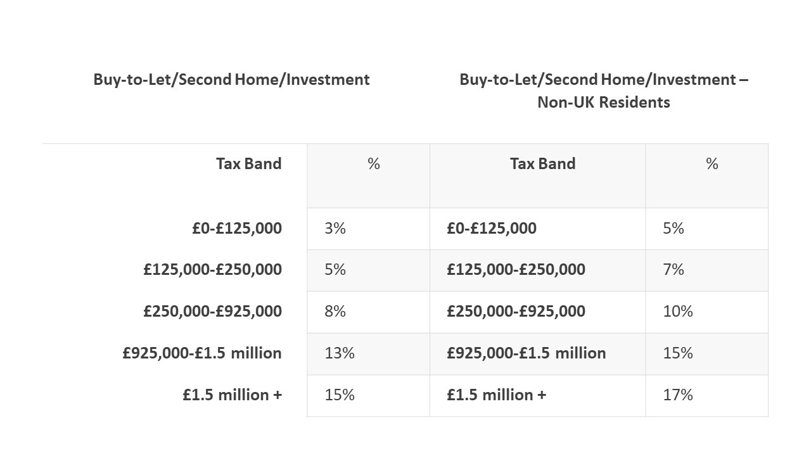Click the 13% rate cell

[340, 353]
